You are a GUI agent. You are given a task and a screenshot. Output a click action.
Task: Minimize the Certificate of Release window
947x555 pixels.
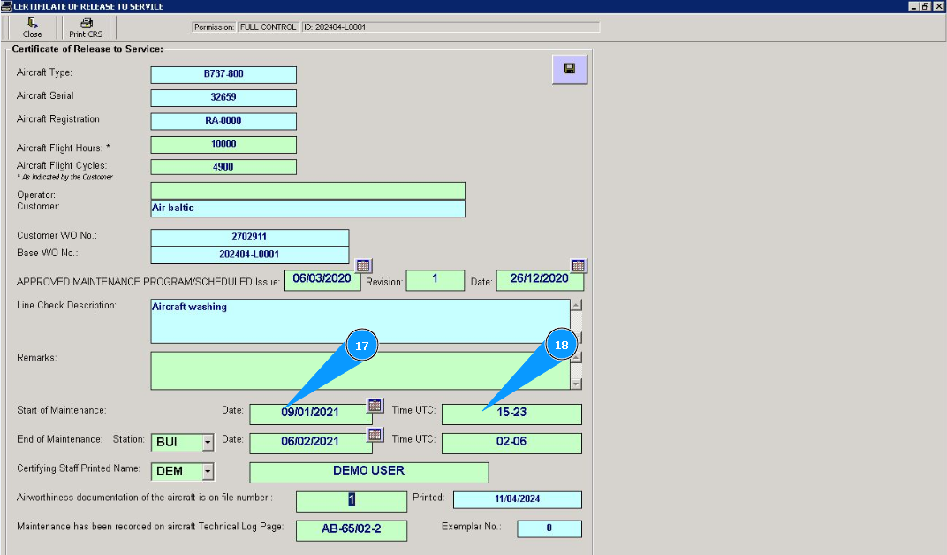(x=913, y=6)
